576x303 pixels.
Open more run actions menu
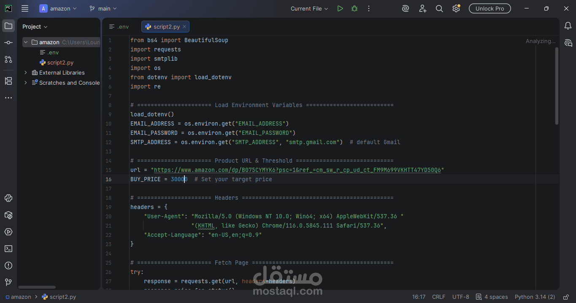click(x=369, y=8)
